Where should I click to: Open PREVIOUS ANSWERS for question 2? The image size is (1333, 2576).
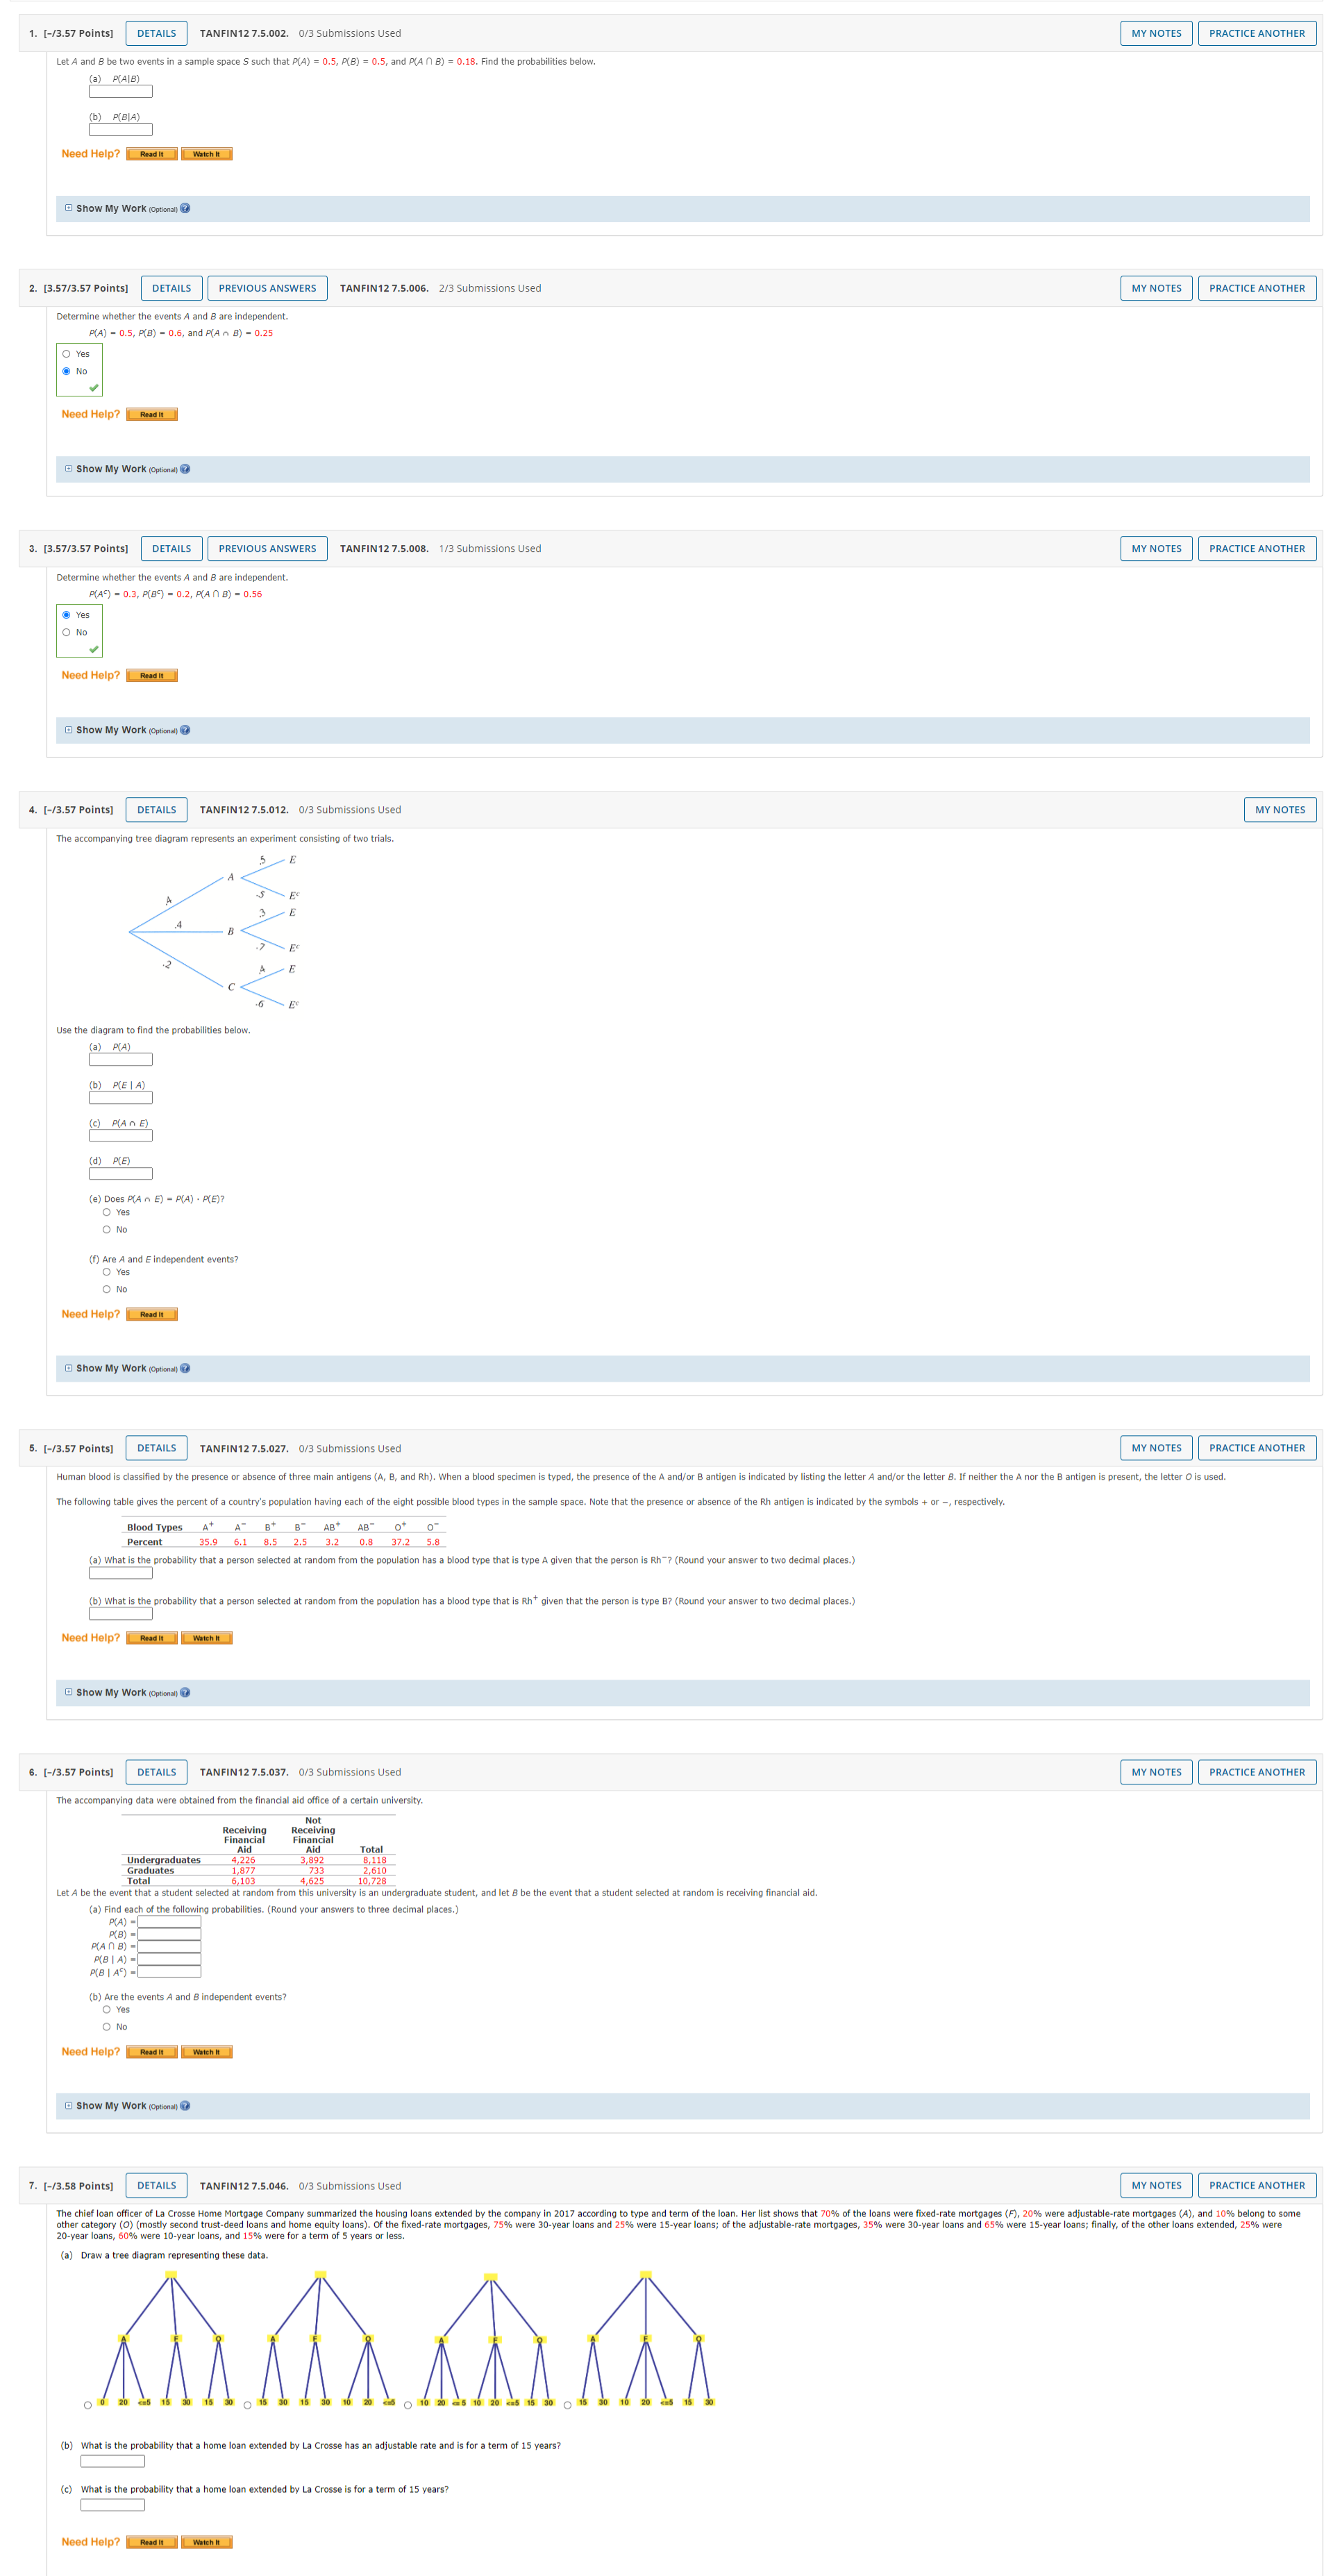(267, 288)
